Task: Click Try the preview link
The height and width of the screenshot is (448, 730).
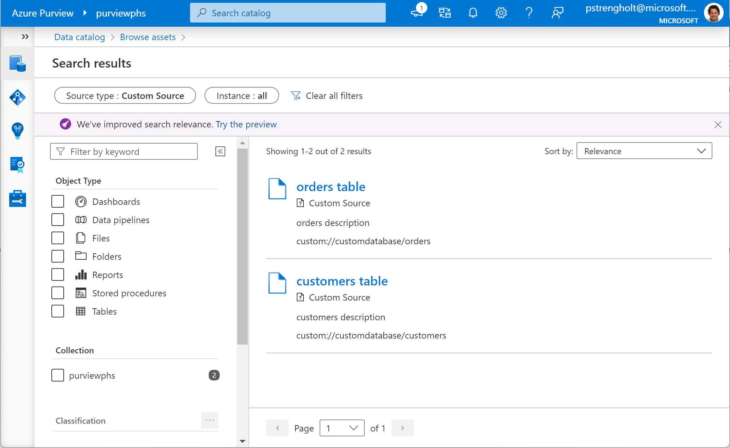Action: pyautogui.click(x=246, y=125)
